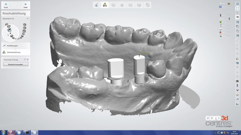
Task: Select highlighted tooth 45 in arch diagram
Action: tap(9, 30)
